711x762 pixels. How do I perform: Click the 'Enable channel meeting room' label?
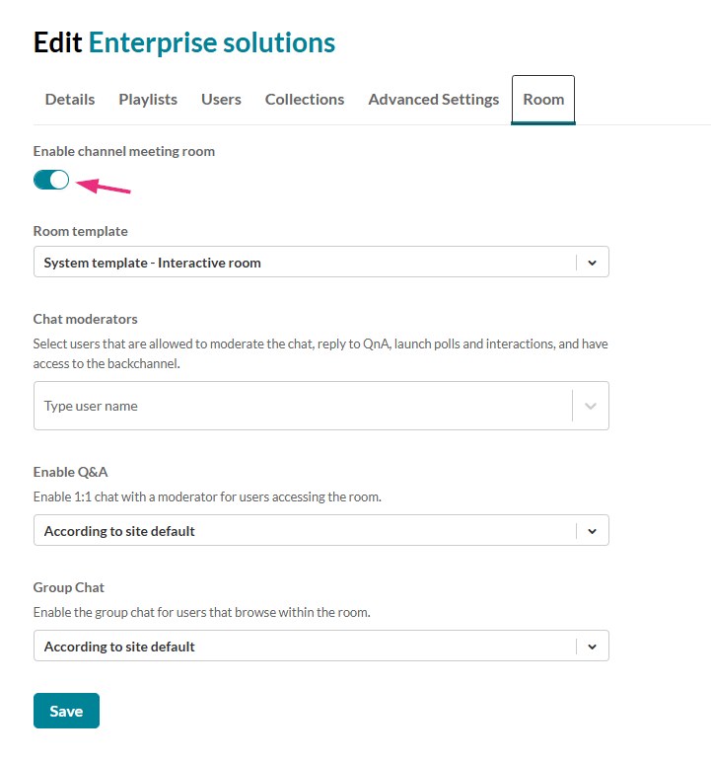(x=124, y=151)
